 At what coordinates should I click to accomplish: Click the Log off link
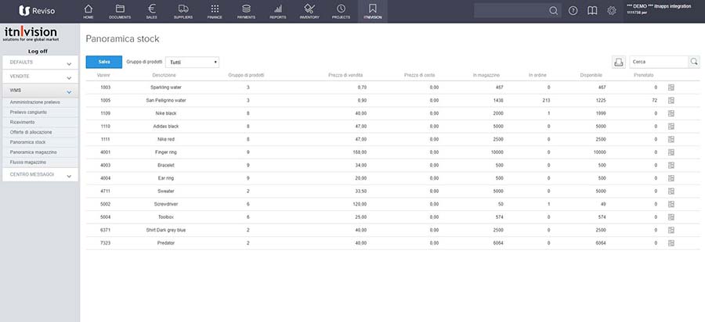click(x=38, y=51)
